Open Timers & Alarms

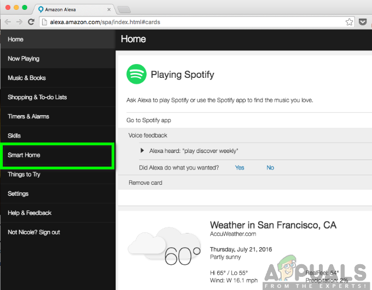click(58, 116)
